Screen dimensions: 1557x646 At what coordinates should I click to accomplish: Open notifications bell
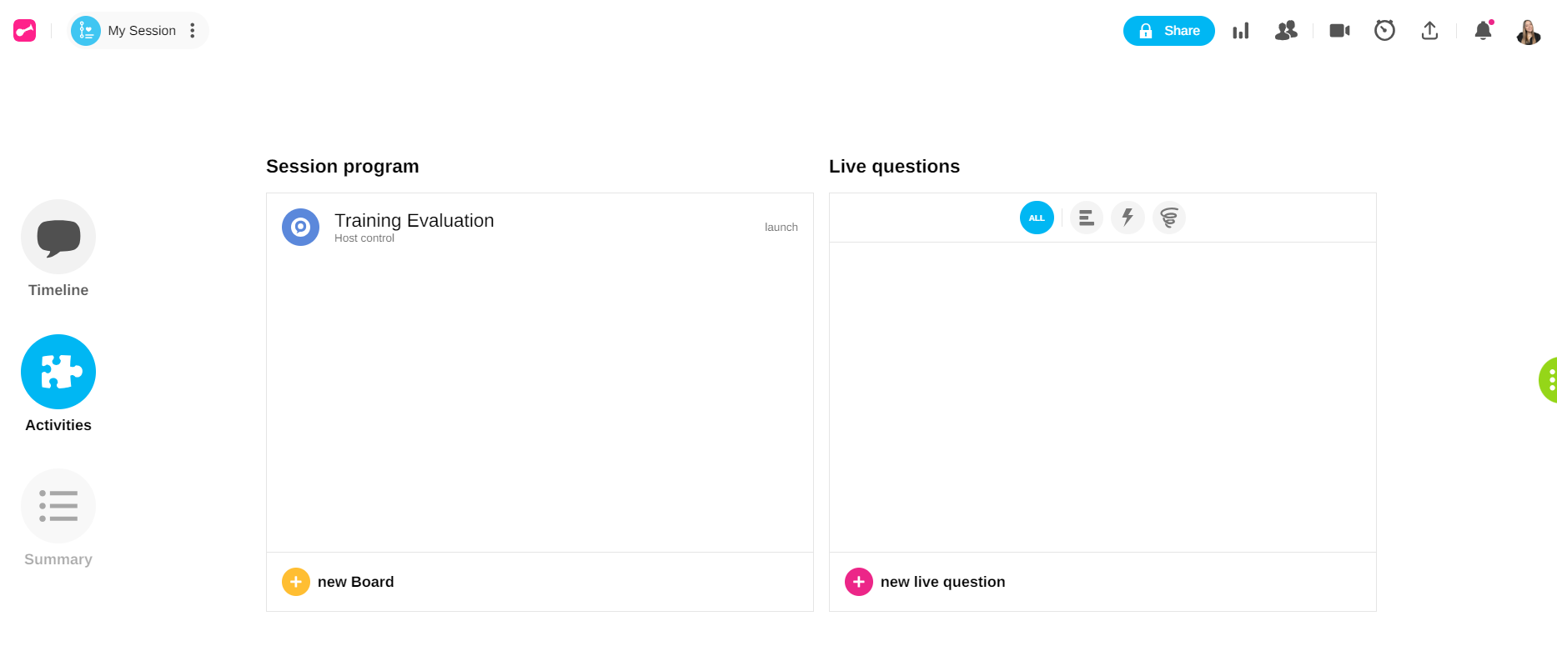tap(1483, 31)
